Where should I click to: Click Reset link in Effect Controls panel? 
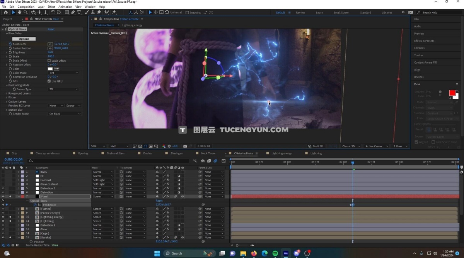(x=51, y=29)
